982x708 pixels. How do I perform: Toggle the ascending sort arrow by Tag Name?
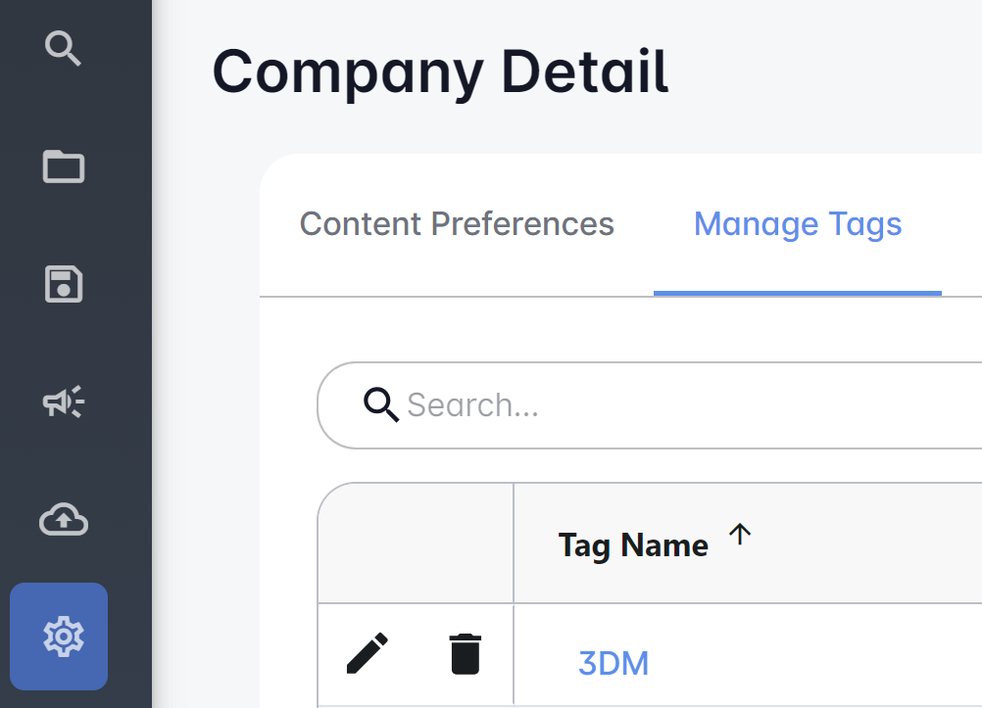pyautogui.click(x=740, y=534)
